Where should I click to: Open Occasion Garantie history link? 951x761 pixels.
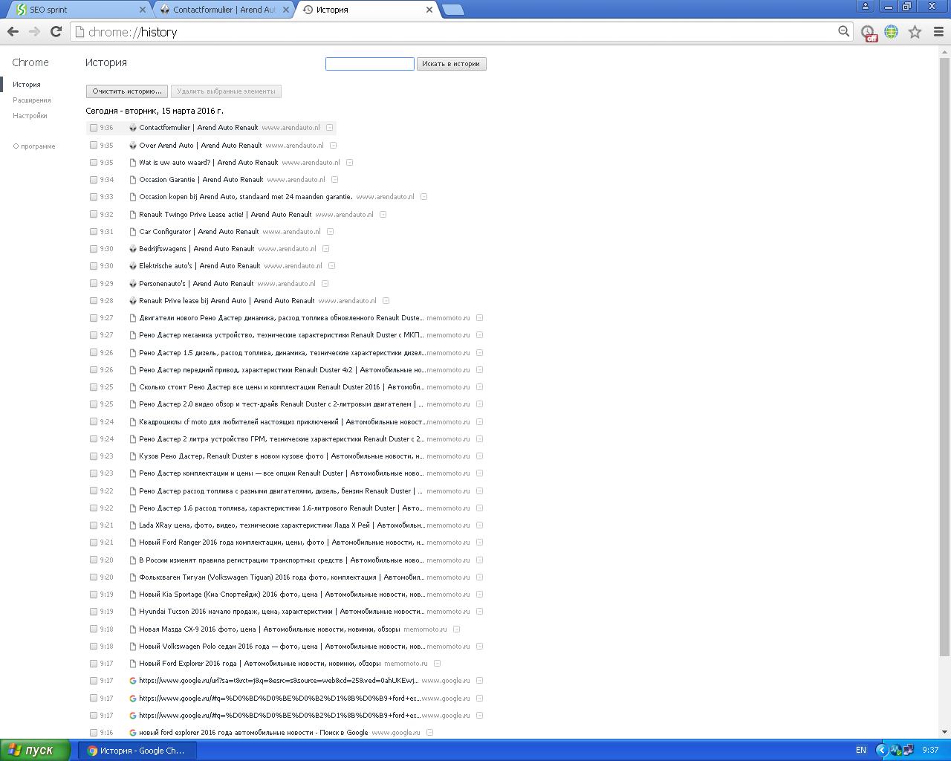click(201, 180)
